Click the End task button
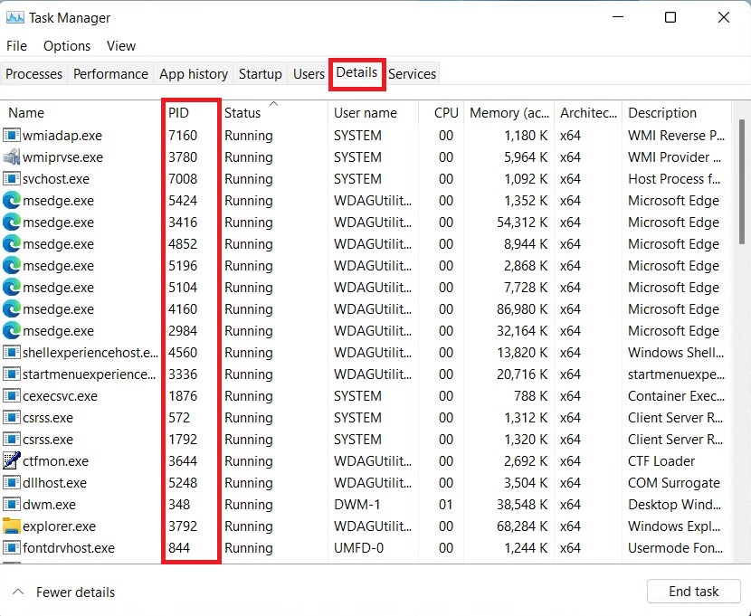This screenshot has width=751, height=616. [x=693, y=591]
